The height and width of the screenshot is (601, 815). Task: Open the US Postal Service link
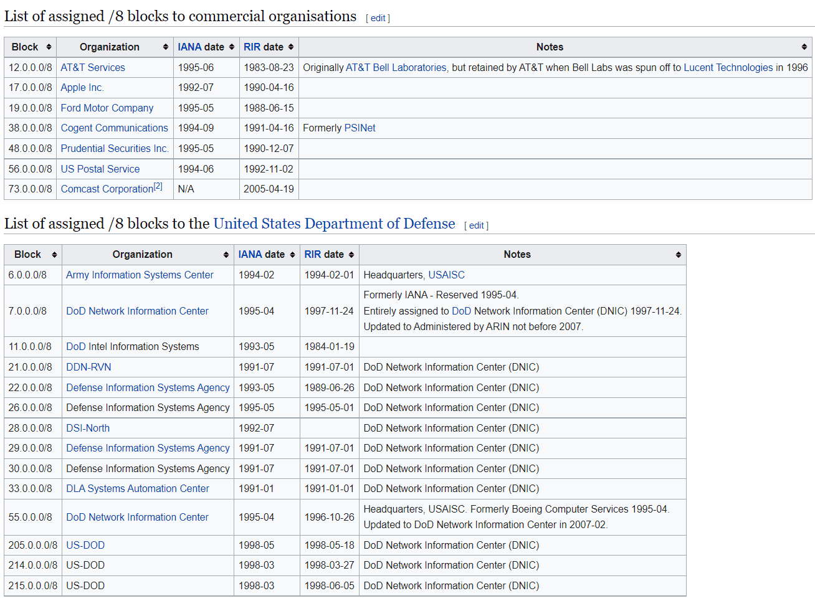pos(100,169)
